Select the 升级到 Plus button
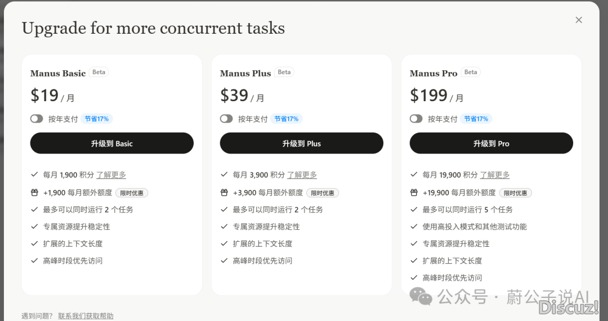This screenshot has height=321, width=608. pyautogui.click(x=301, y=143)
